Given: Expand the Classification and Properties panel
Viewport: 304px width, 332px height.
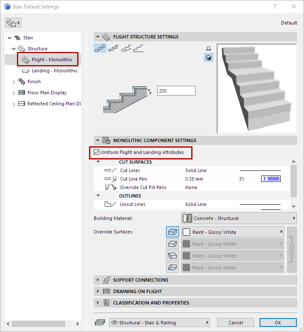Looking at the screenshot, I should pyautogui.click(x=98, y=302).
